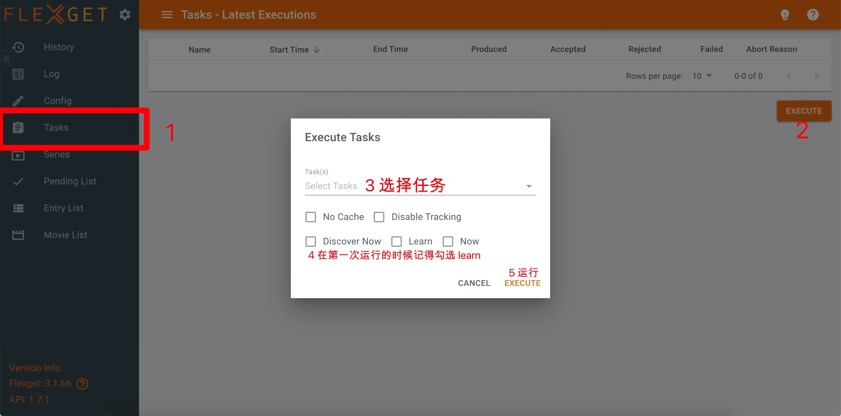Select the Tasks section
The width and height of the screenshot is (841, 416).
56,127
